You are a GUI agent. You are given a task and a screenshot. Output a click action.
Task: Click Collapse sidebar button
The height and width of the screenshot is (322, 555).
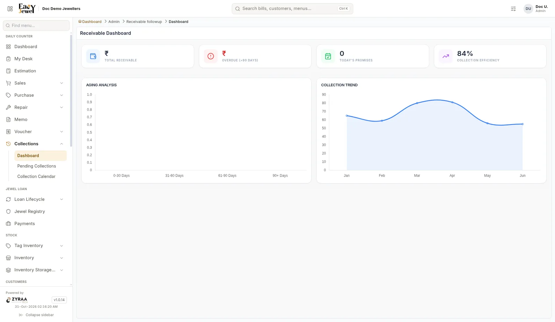pos(36,315)
